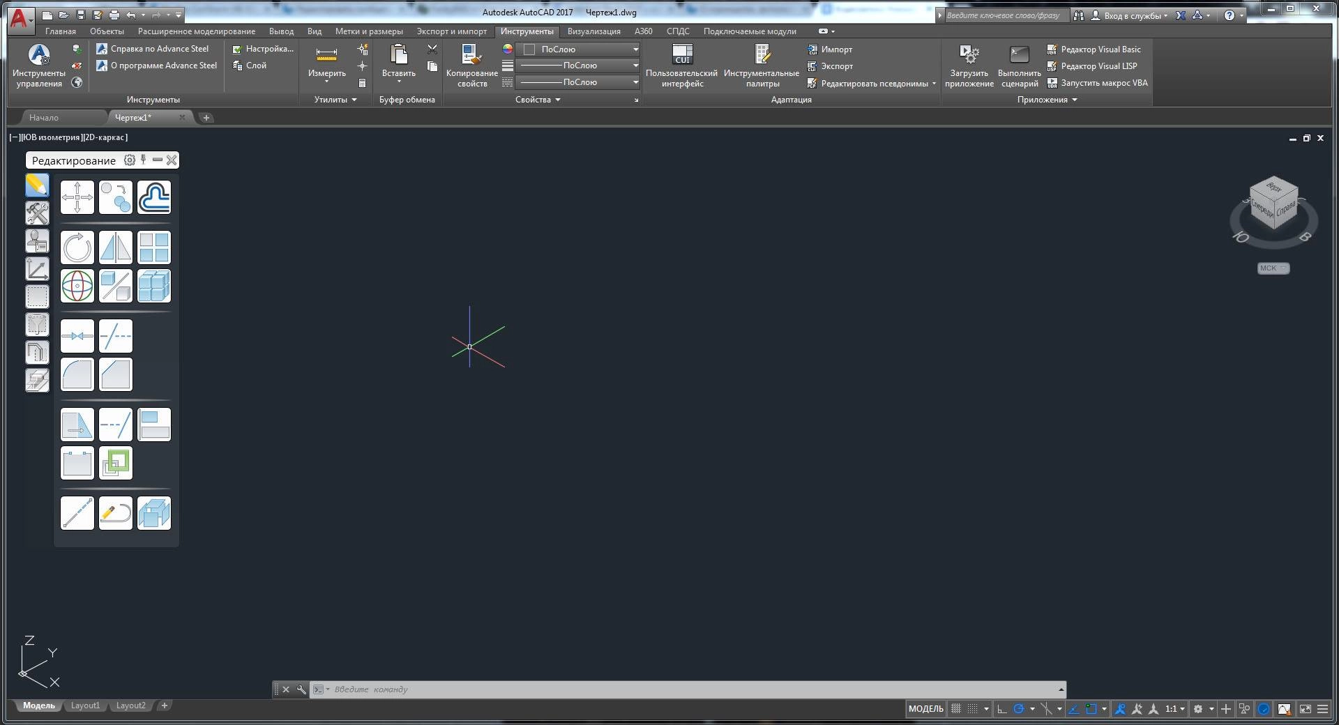Click Load Application (Загрузить приложение)
The height and width of the screenshot is (725, 1339).
[x=969, y=66]
